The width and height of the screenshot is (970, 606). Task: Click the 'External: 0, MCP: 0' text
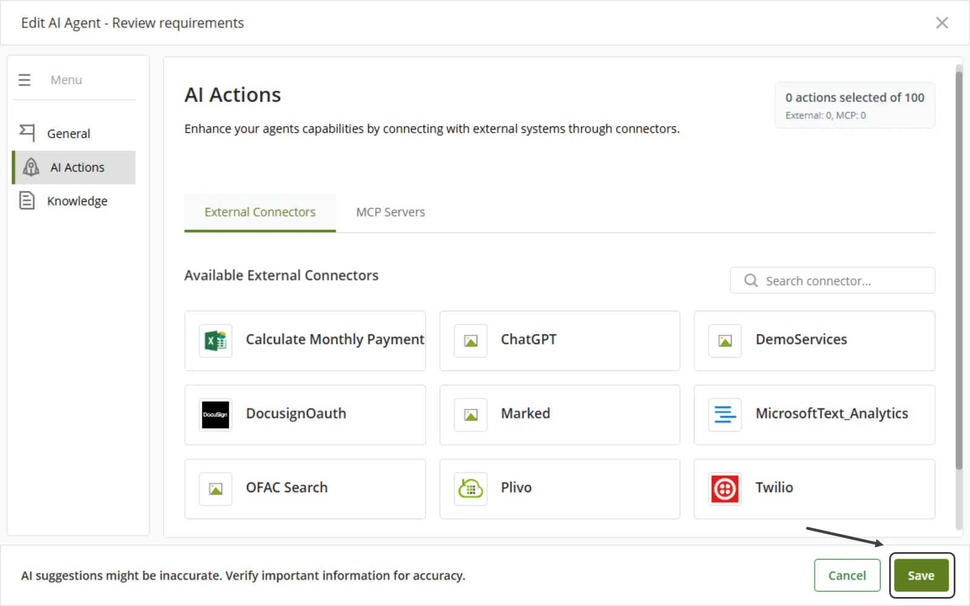click(825, 115)
